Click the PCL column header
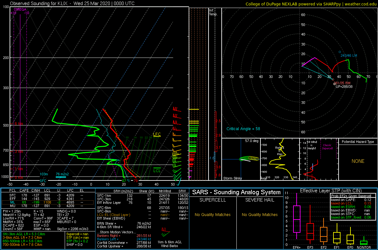 (x=12, y=190)
